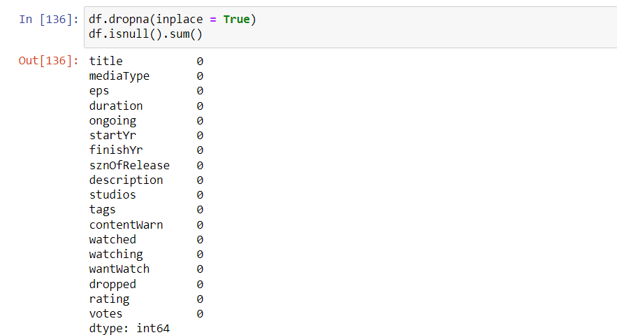Click the contentWarn row label
The image size is (617, 335).
coord(126,225)
